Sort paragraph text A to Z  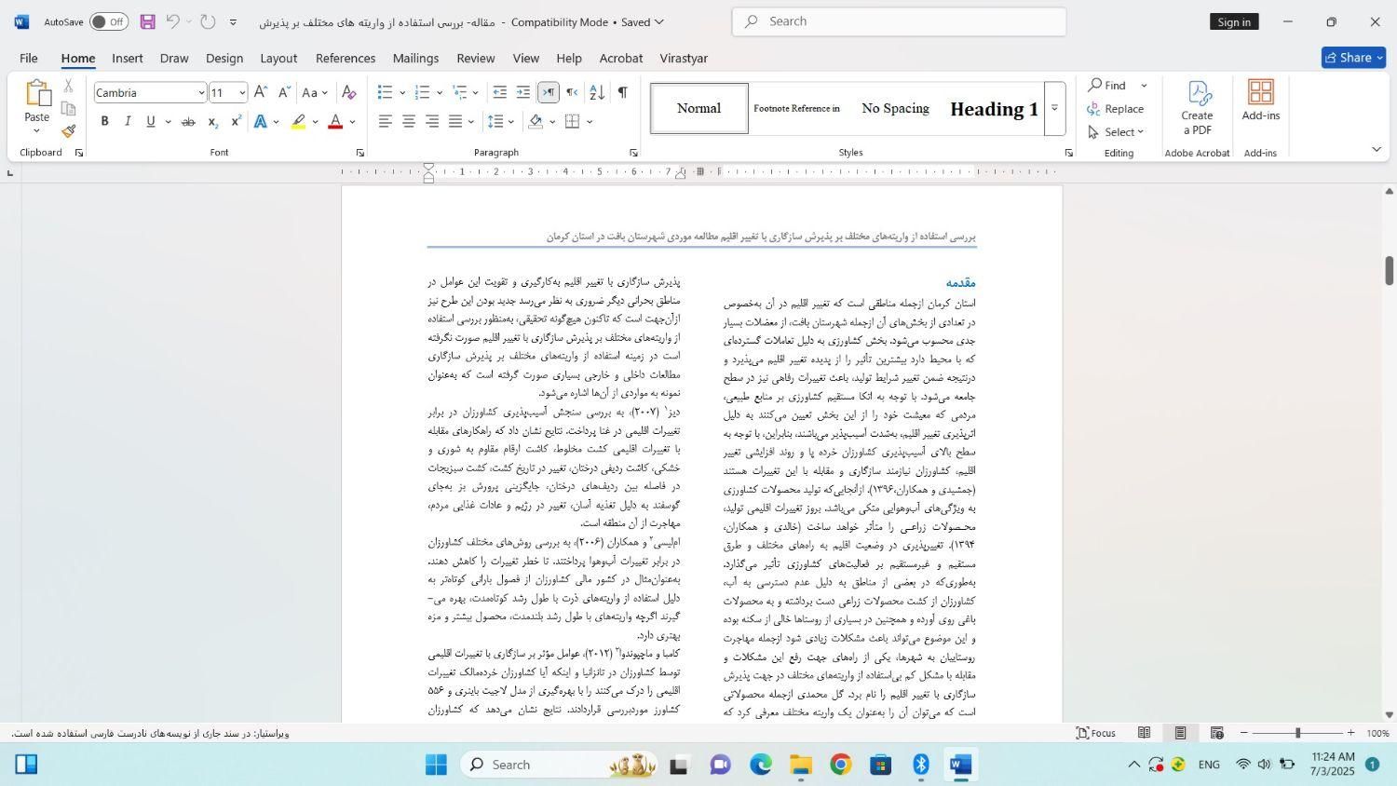(x=597, y=92)
